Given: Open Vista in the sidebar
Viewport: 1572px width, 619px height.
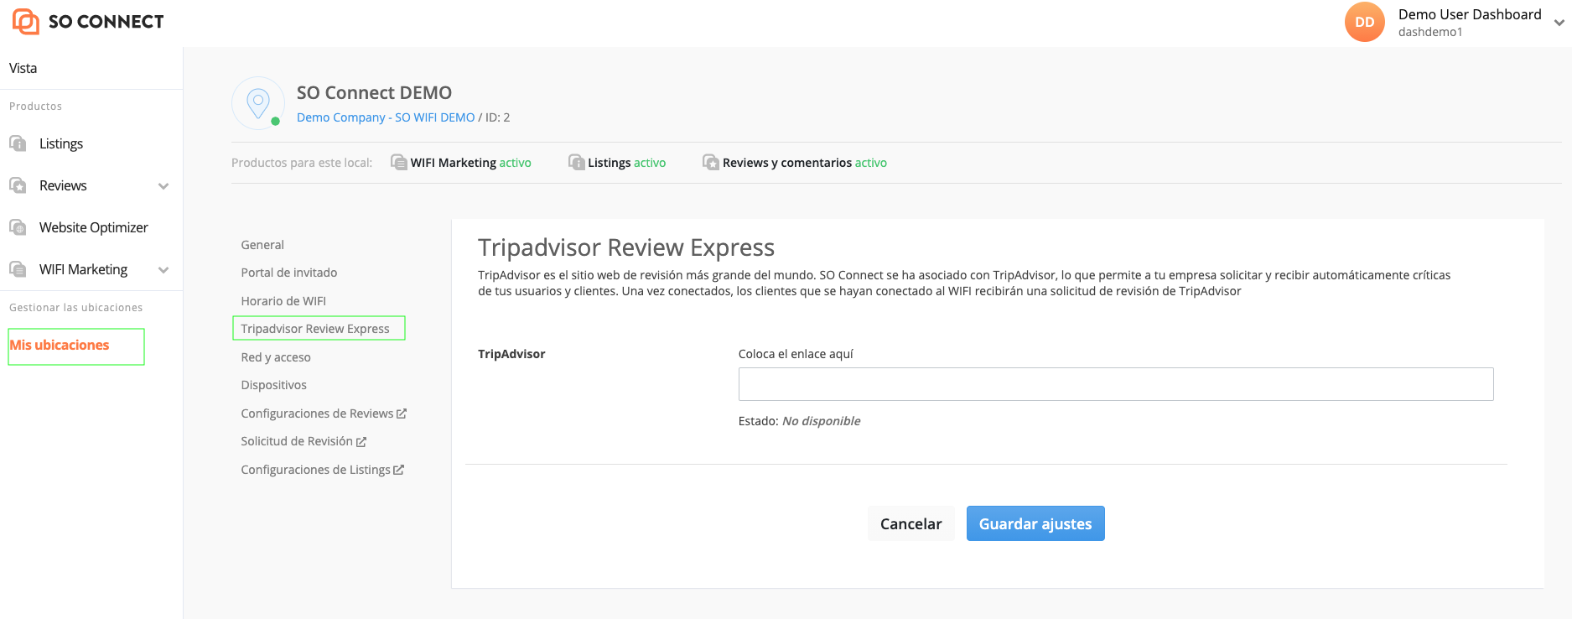Looking at the screenshot, I should (23, 68).
